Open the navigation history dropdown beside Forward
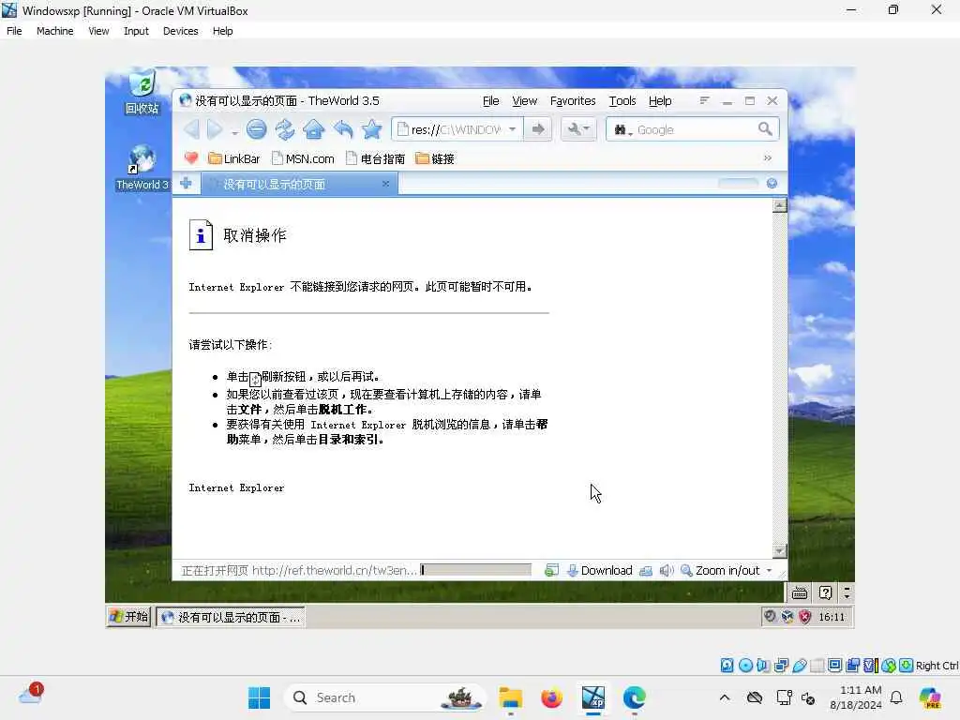The image size is (960, 720). click(x=234, y=131)
